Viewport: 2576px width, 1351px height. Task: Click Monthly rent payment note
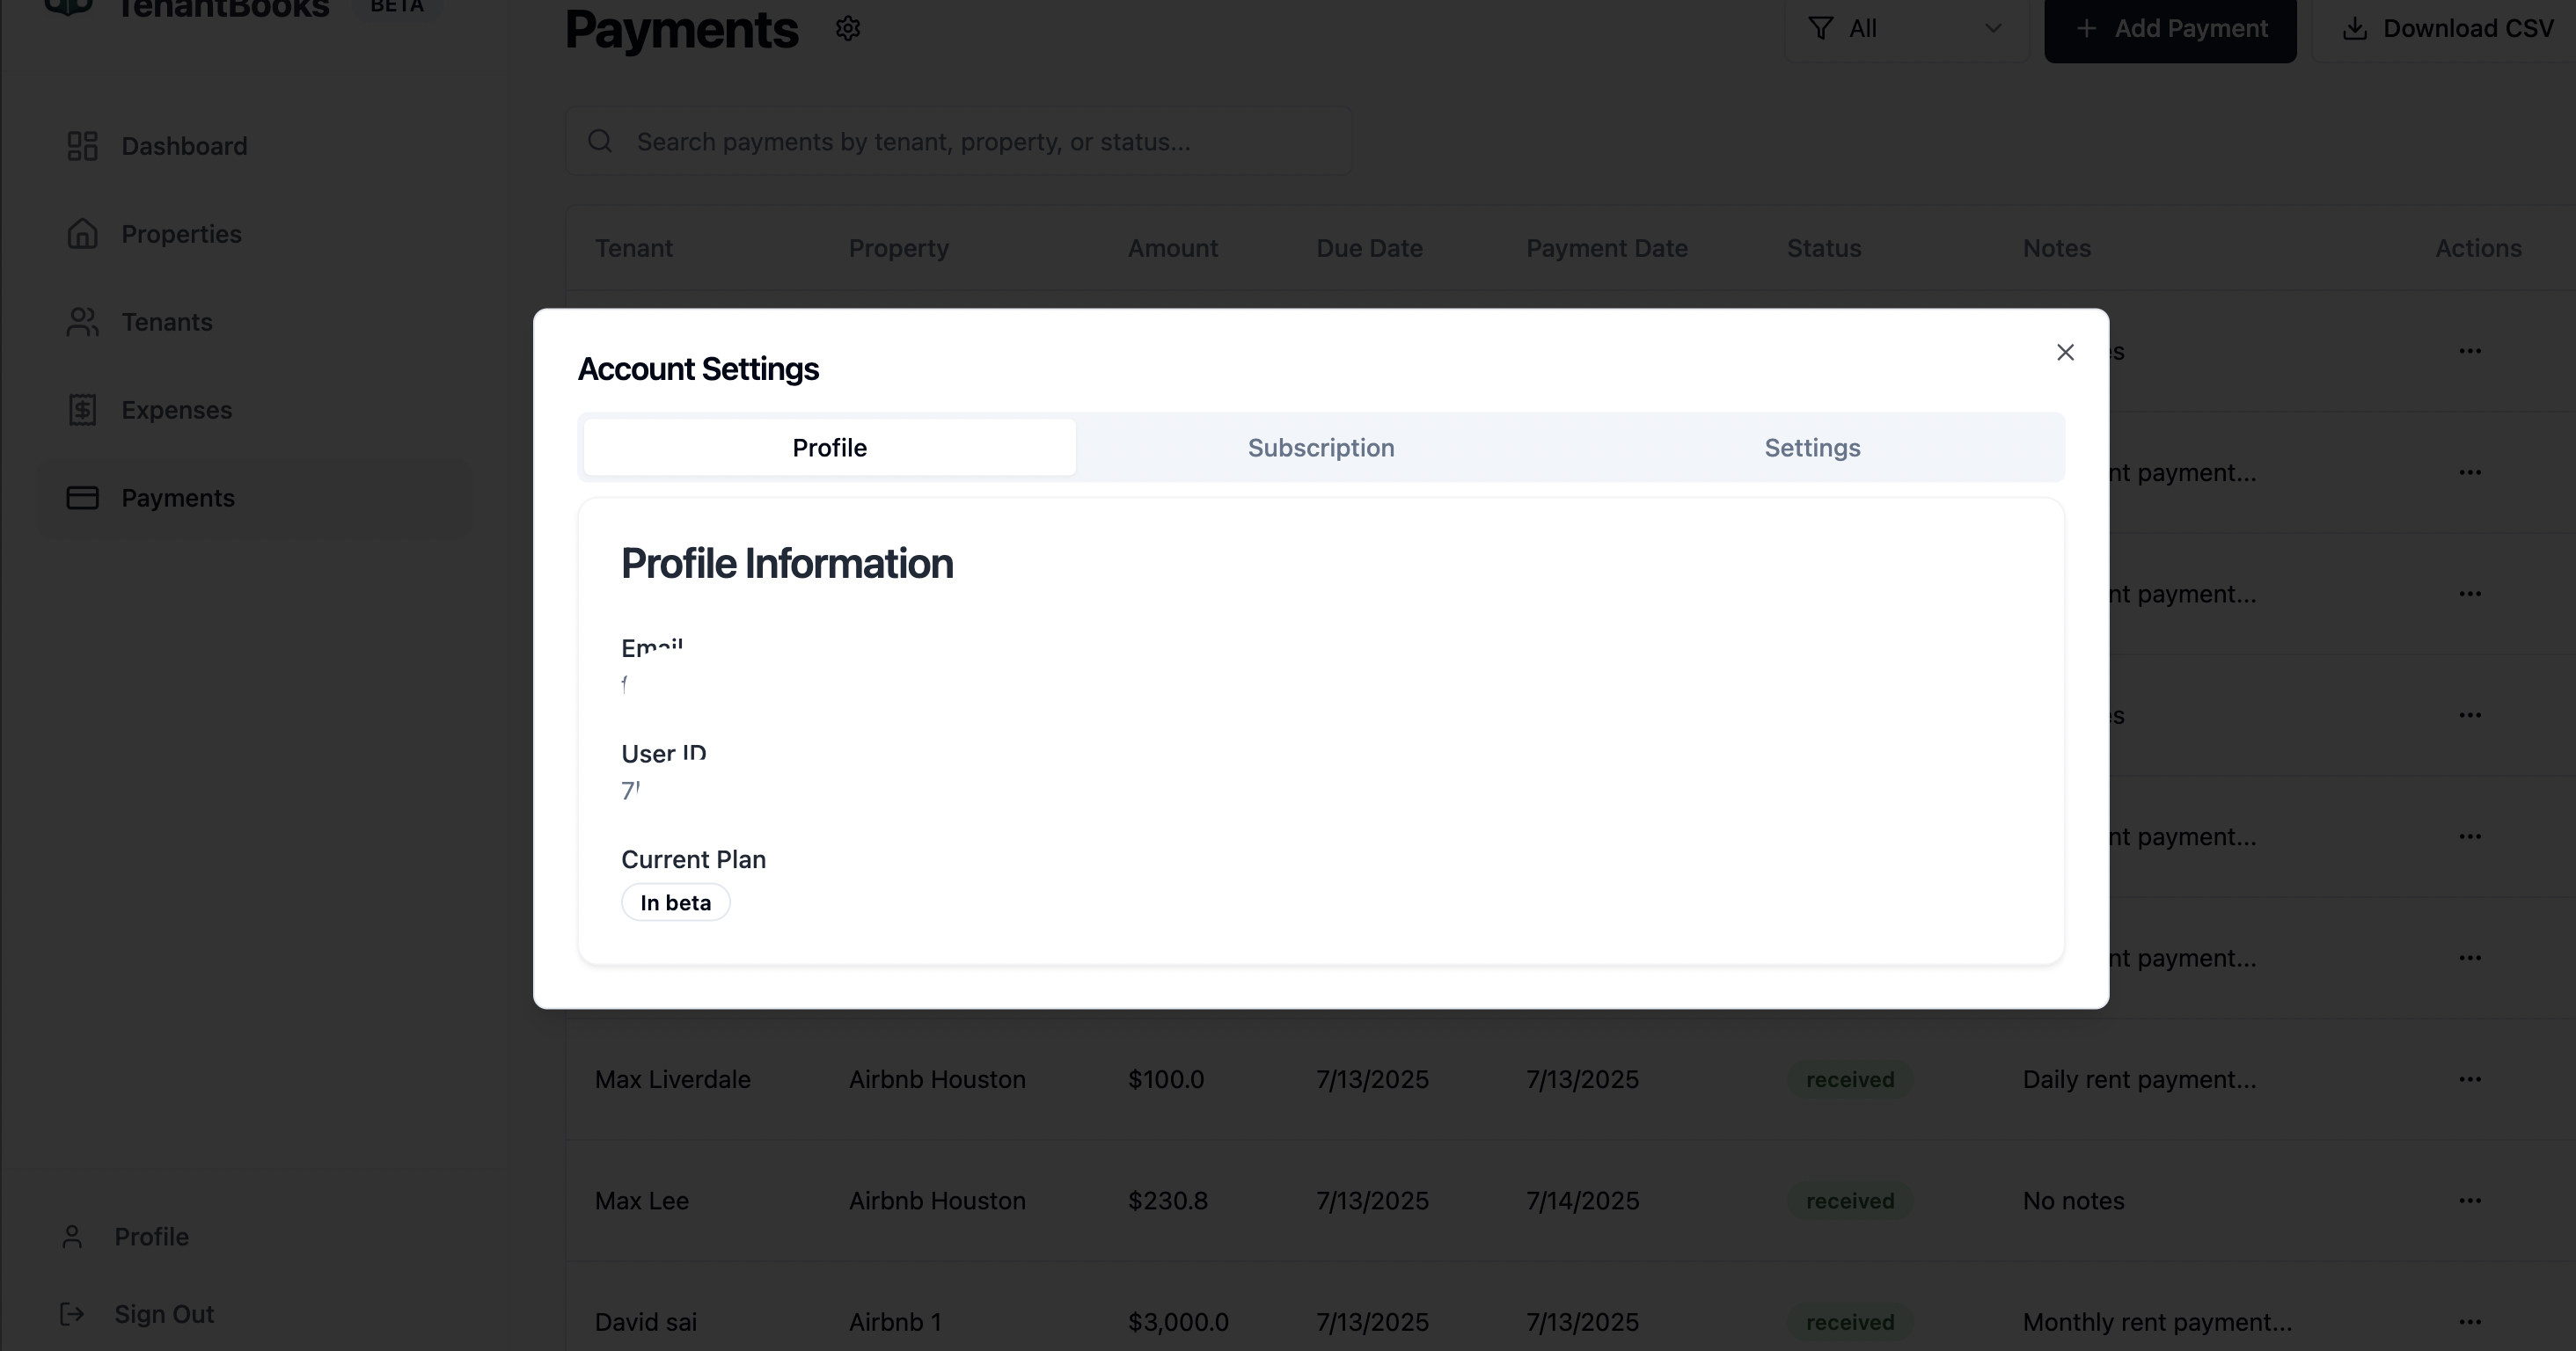pos(2157,1322)
